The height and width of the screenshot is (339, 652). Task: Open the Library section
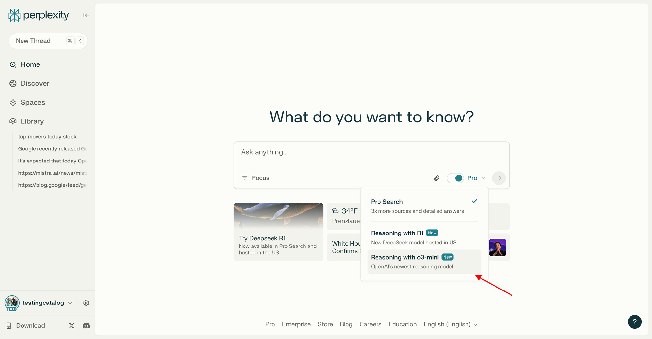point(32,121)
